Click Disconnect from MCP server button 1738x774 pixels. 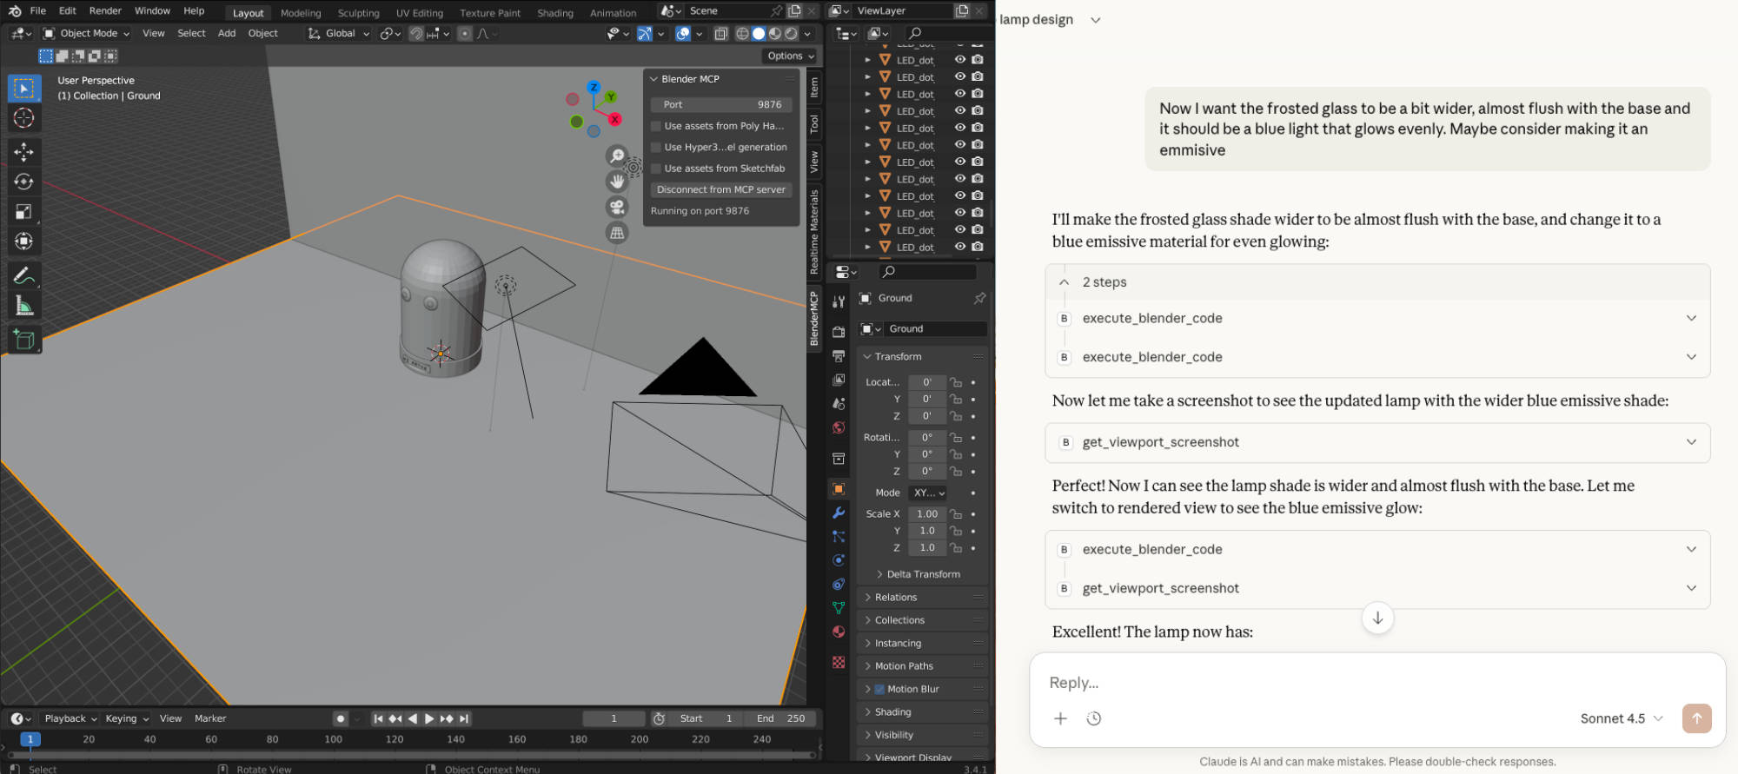(720, 189)
